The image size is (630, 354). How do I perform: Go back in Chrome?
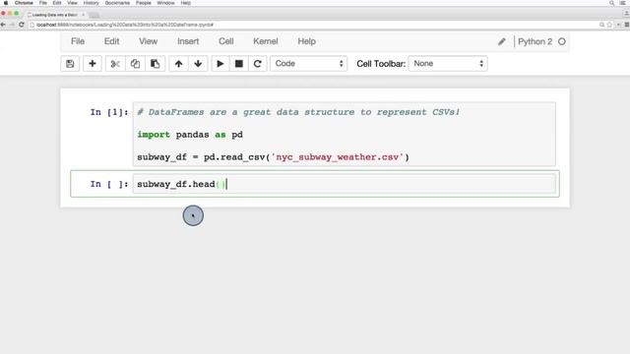[3, 25]
